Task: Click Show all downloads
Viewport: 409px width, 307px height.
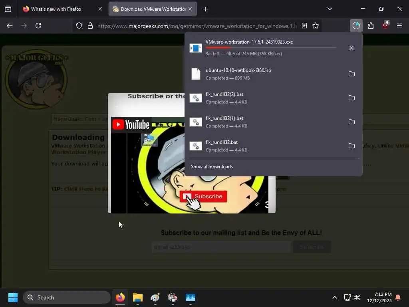Action: point(212,167)
